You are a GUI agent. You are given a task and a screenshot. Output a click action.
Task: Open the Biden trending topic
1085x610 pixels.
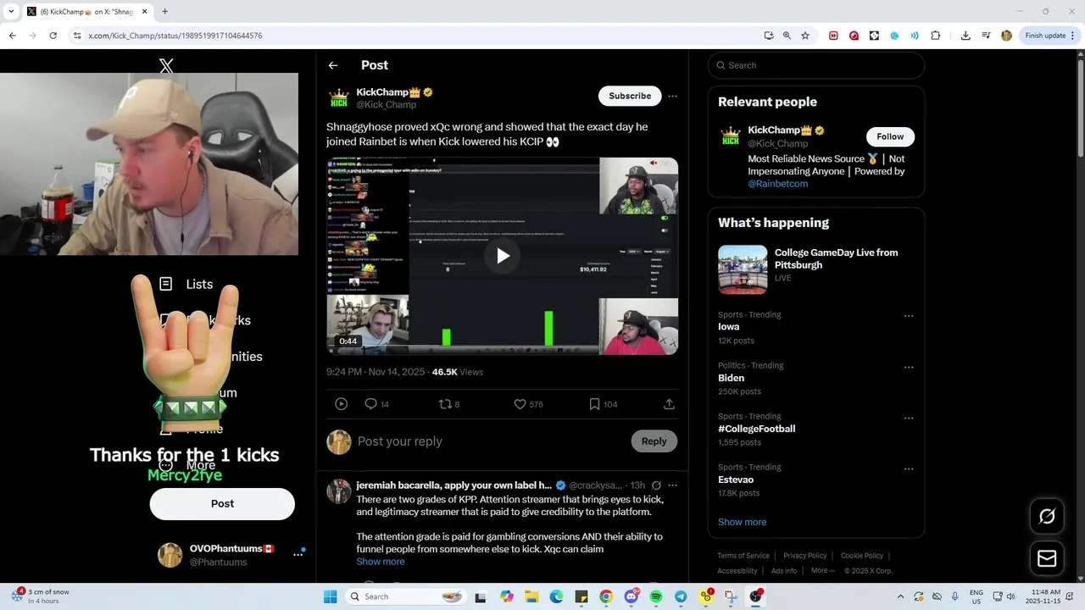731,378
